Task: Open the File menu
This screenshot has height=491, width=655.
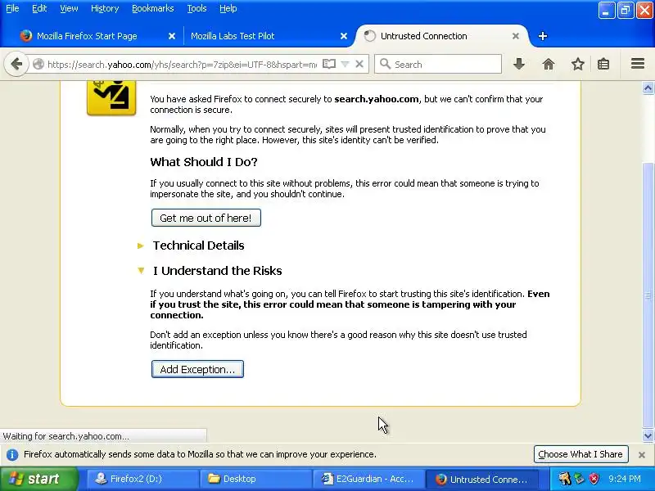Action: click(12, 8)
